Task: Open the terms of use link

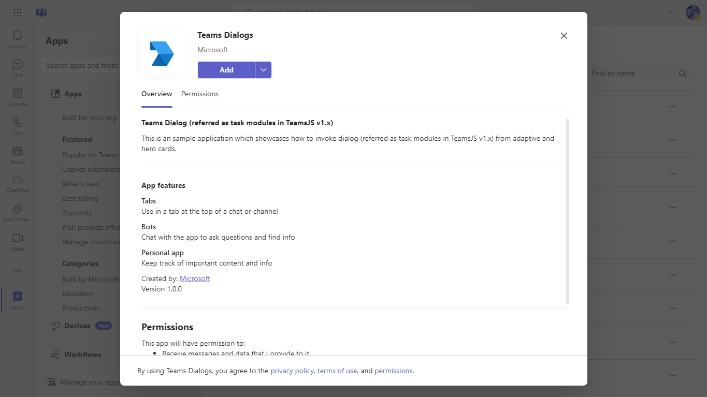Action: (x=337, y=371)
